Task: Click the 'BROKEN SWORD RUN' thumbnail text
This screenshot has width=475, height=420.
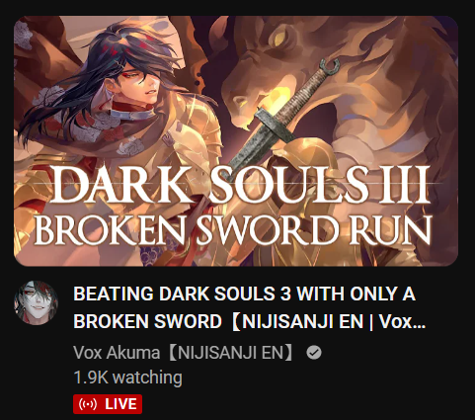Action: (233, 229)
